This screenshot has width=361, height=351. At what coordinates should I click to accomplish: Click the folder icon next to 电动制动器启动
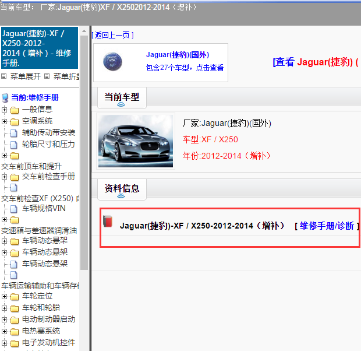point(15,320)
